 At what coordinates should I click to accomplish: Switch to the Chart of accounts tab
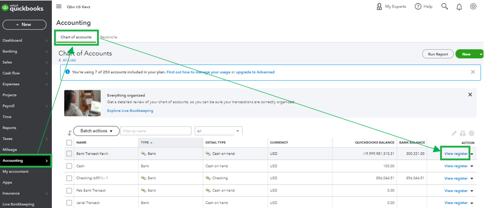click(76, 37)
